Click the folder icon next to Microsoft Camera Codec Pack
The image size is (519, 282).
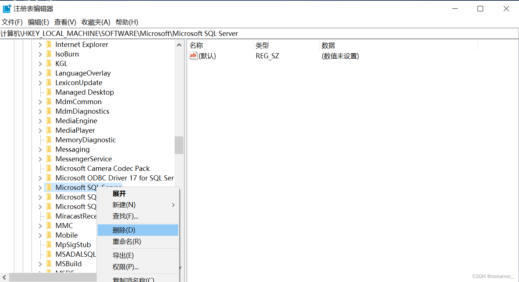click(x=49, y=168)
